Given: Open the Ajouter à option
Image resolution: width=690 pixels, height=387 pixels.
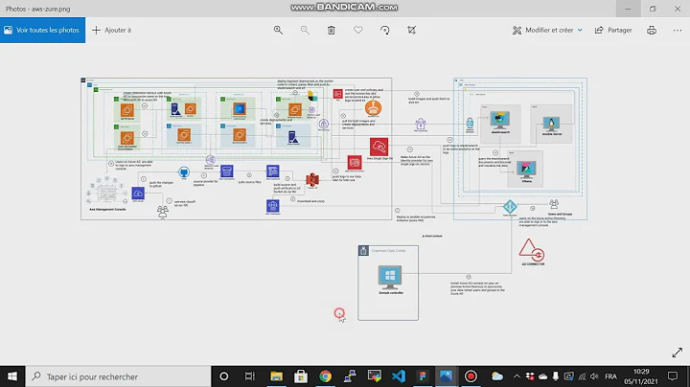Looking at the screenshot, I should pos(112,30).
